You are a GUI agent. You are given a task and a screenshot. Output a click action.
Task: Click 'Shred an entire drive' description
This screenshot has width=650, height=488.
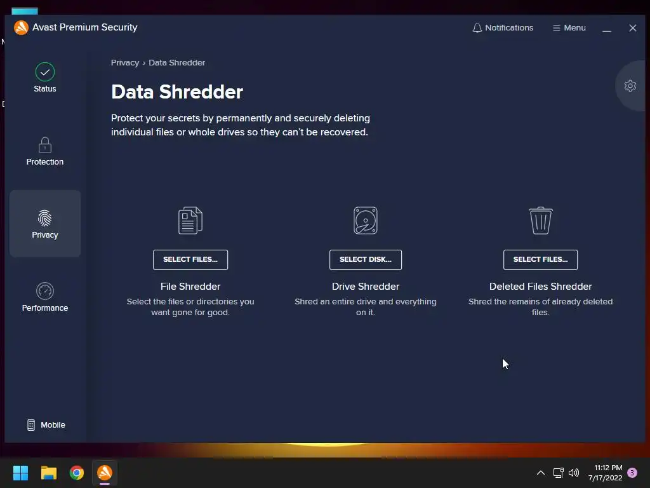click(x=366, y=307)
